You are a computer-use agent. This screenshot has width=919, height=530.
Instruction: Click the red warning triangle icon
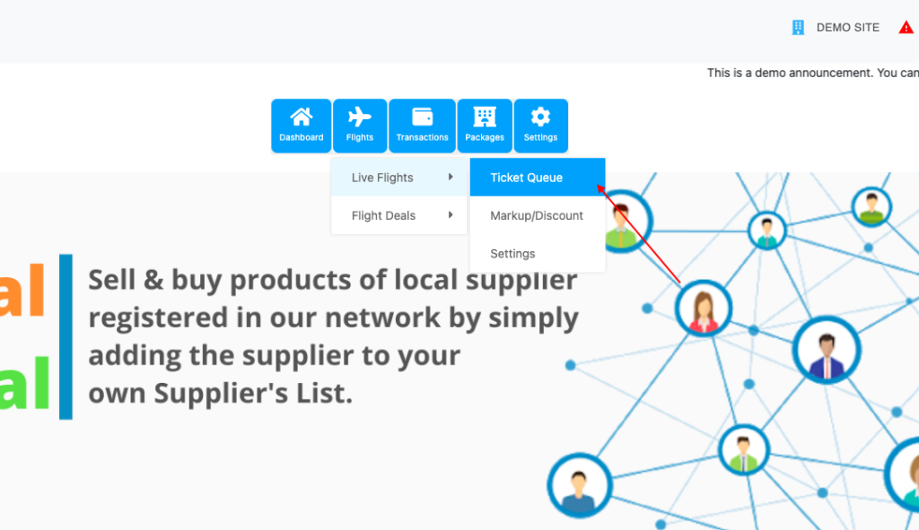pyautogui.click(x=906, y=28)
